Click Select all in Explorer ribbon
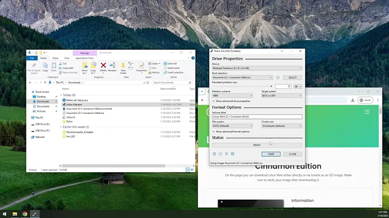 [170, 64]
